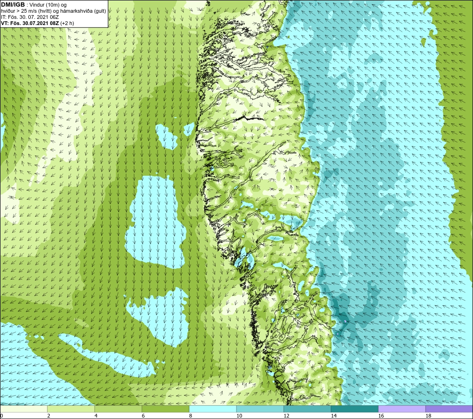Click the 6–8 m/s darker green scale swatch
The height and width of the screenshot is (419, 473).
[x=165, y=409]
